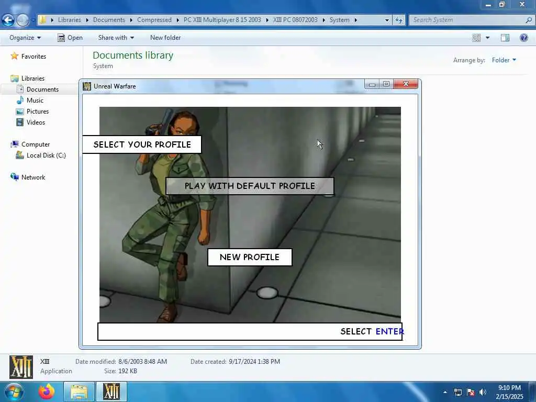This screenshot has width=536, height=402.
Task: Show hidden tray icons arrow
Action: pyautogui.click(x=445, y=392)
